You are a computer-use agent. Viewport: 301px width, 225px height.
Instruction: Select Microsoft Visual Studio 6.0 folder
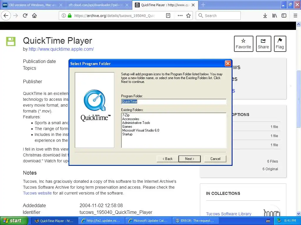click(141, 130)
